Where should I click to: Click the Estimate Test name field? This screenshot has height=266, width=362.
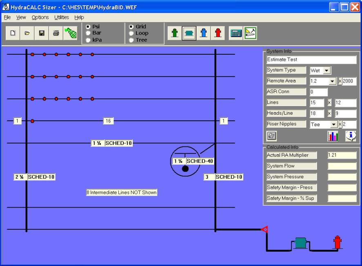tap(311, 60)
